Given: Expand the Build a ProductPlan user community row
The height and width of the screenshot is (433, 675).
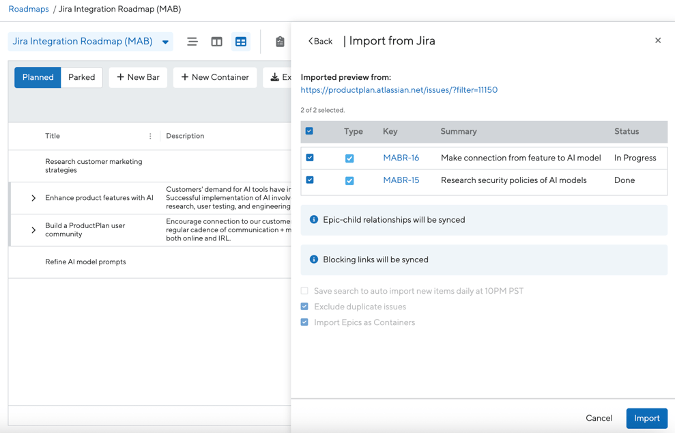Looking at the screenshot, I should (x=33, y=230).
